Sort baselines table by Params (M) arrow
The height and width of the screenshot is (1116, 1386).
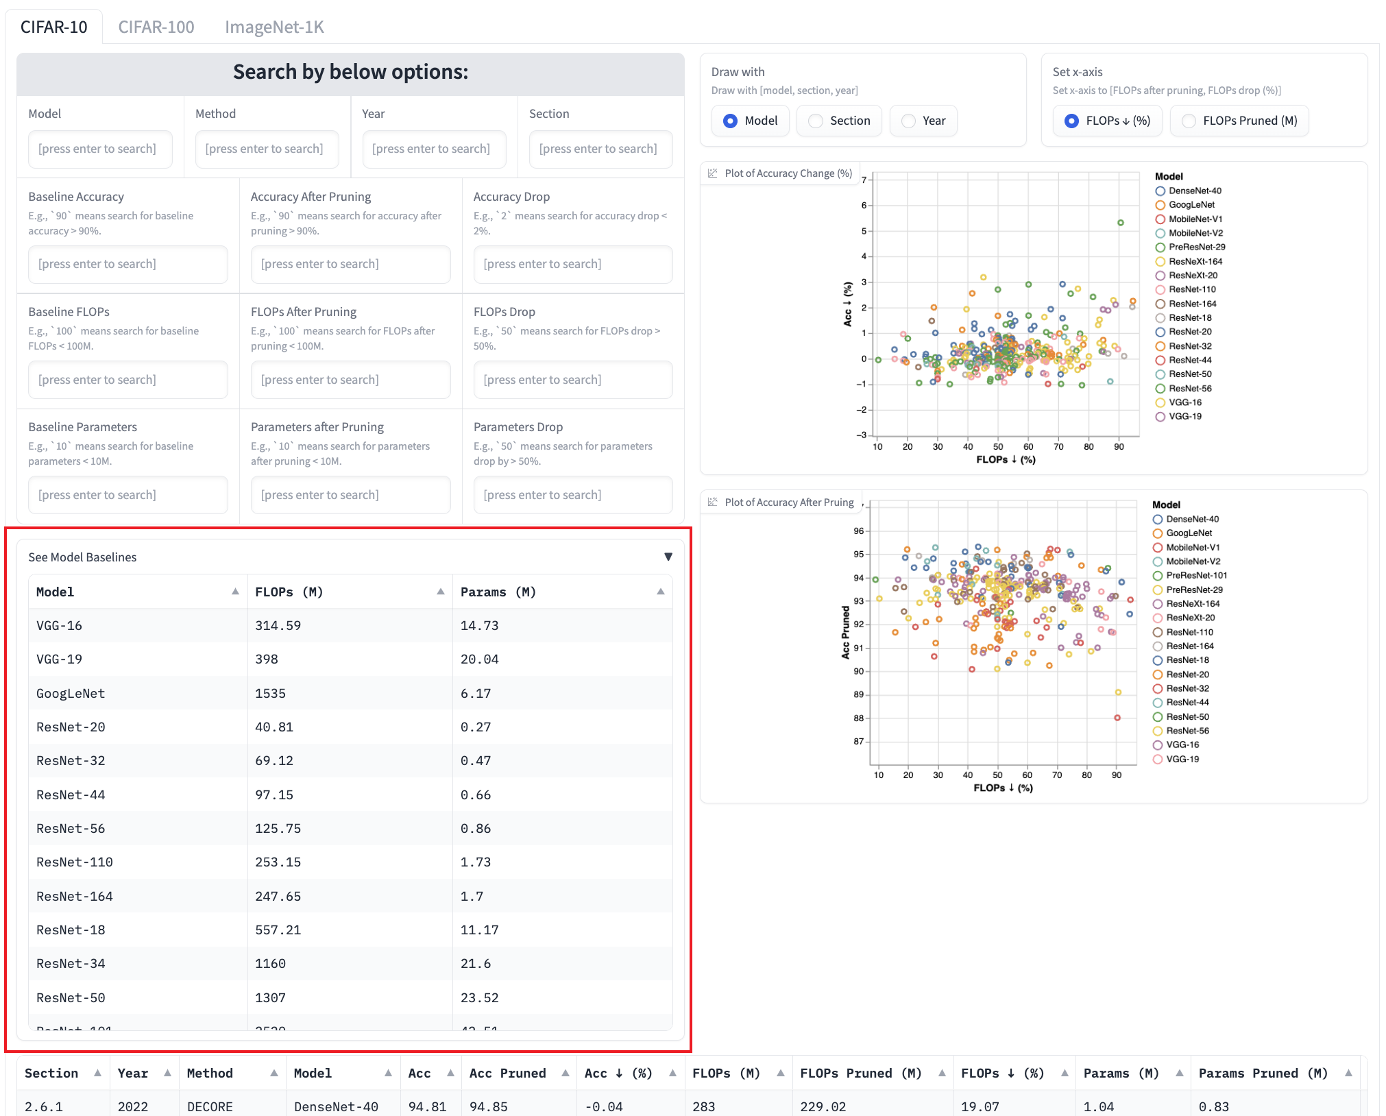(661, 592)
